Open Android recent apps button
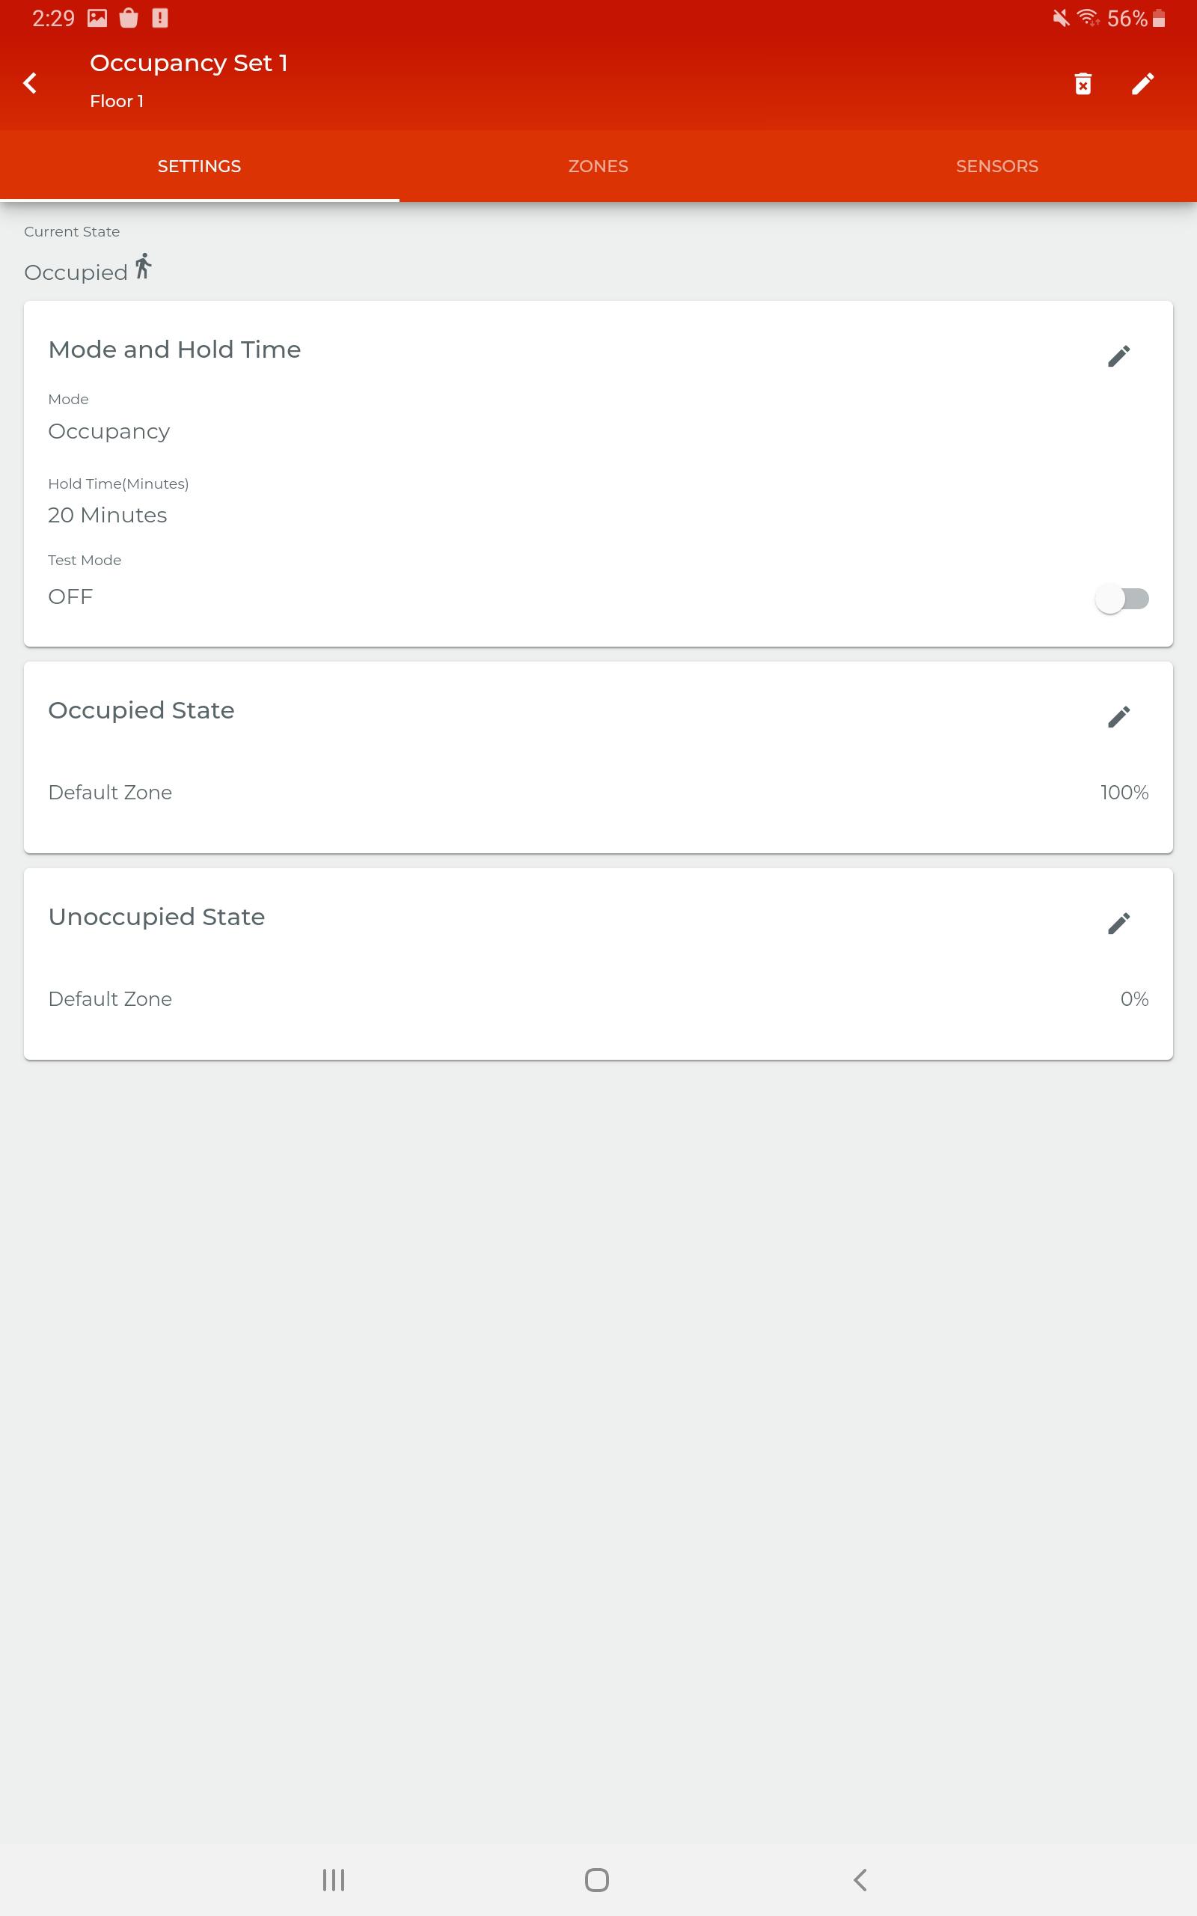 (x=334, y=1879)
